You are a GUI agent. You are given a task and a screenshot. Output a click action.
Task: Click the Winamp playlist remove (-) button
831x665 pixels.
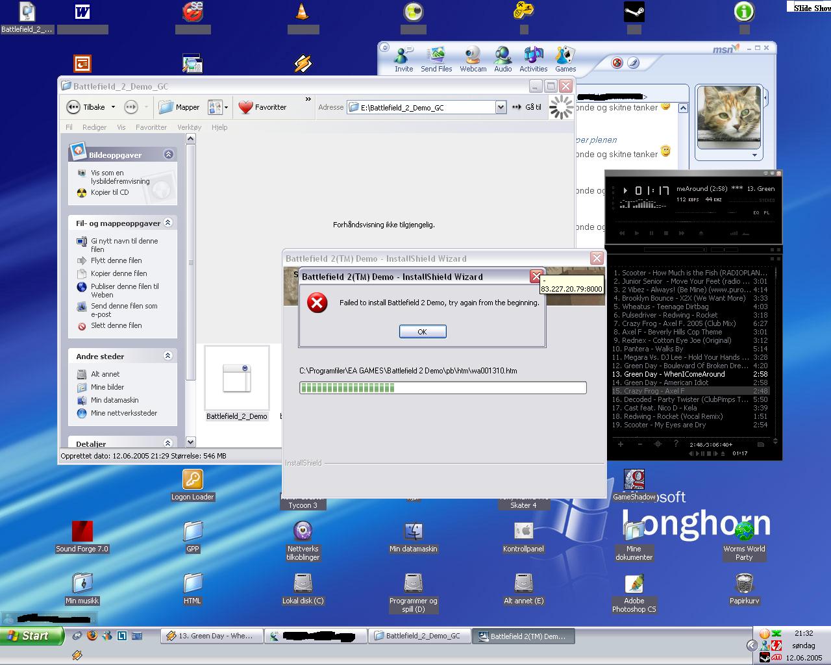(x=639, y=444)
